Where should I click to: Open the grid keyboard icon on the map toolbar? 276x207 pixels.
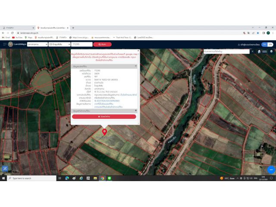point(264,52)
